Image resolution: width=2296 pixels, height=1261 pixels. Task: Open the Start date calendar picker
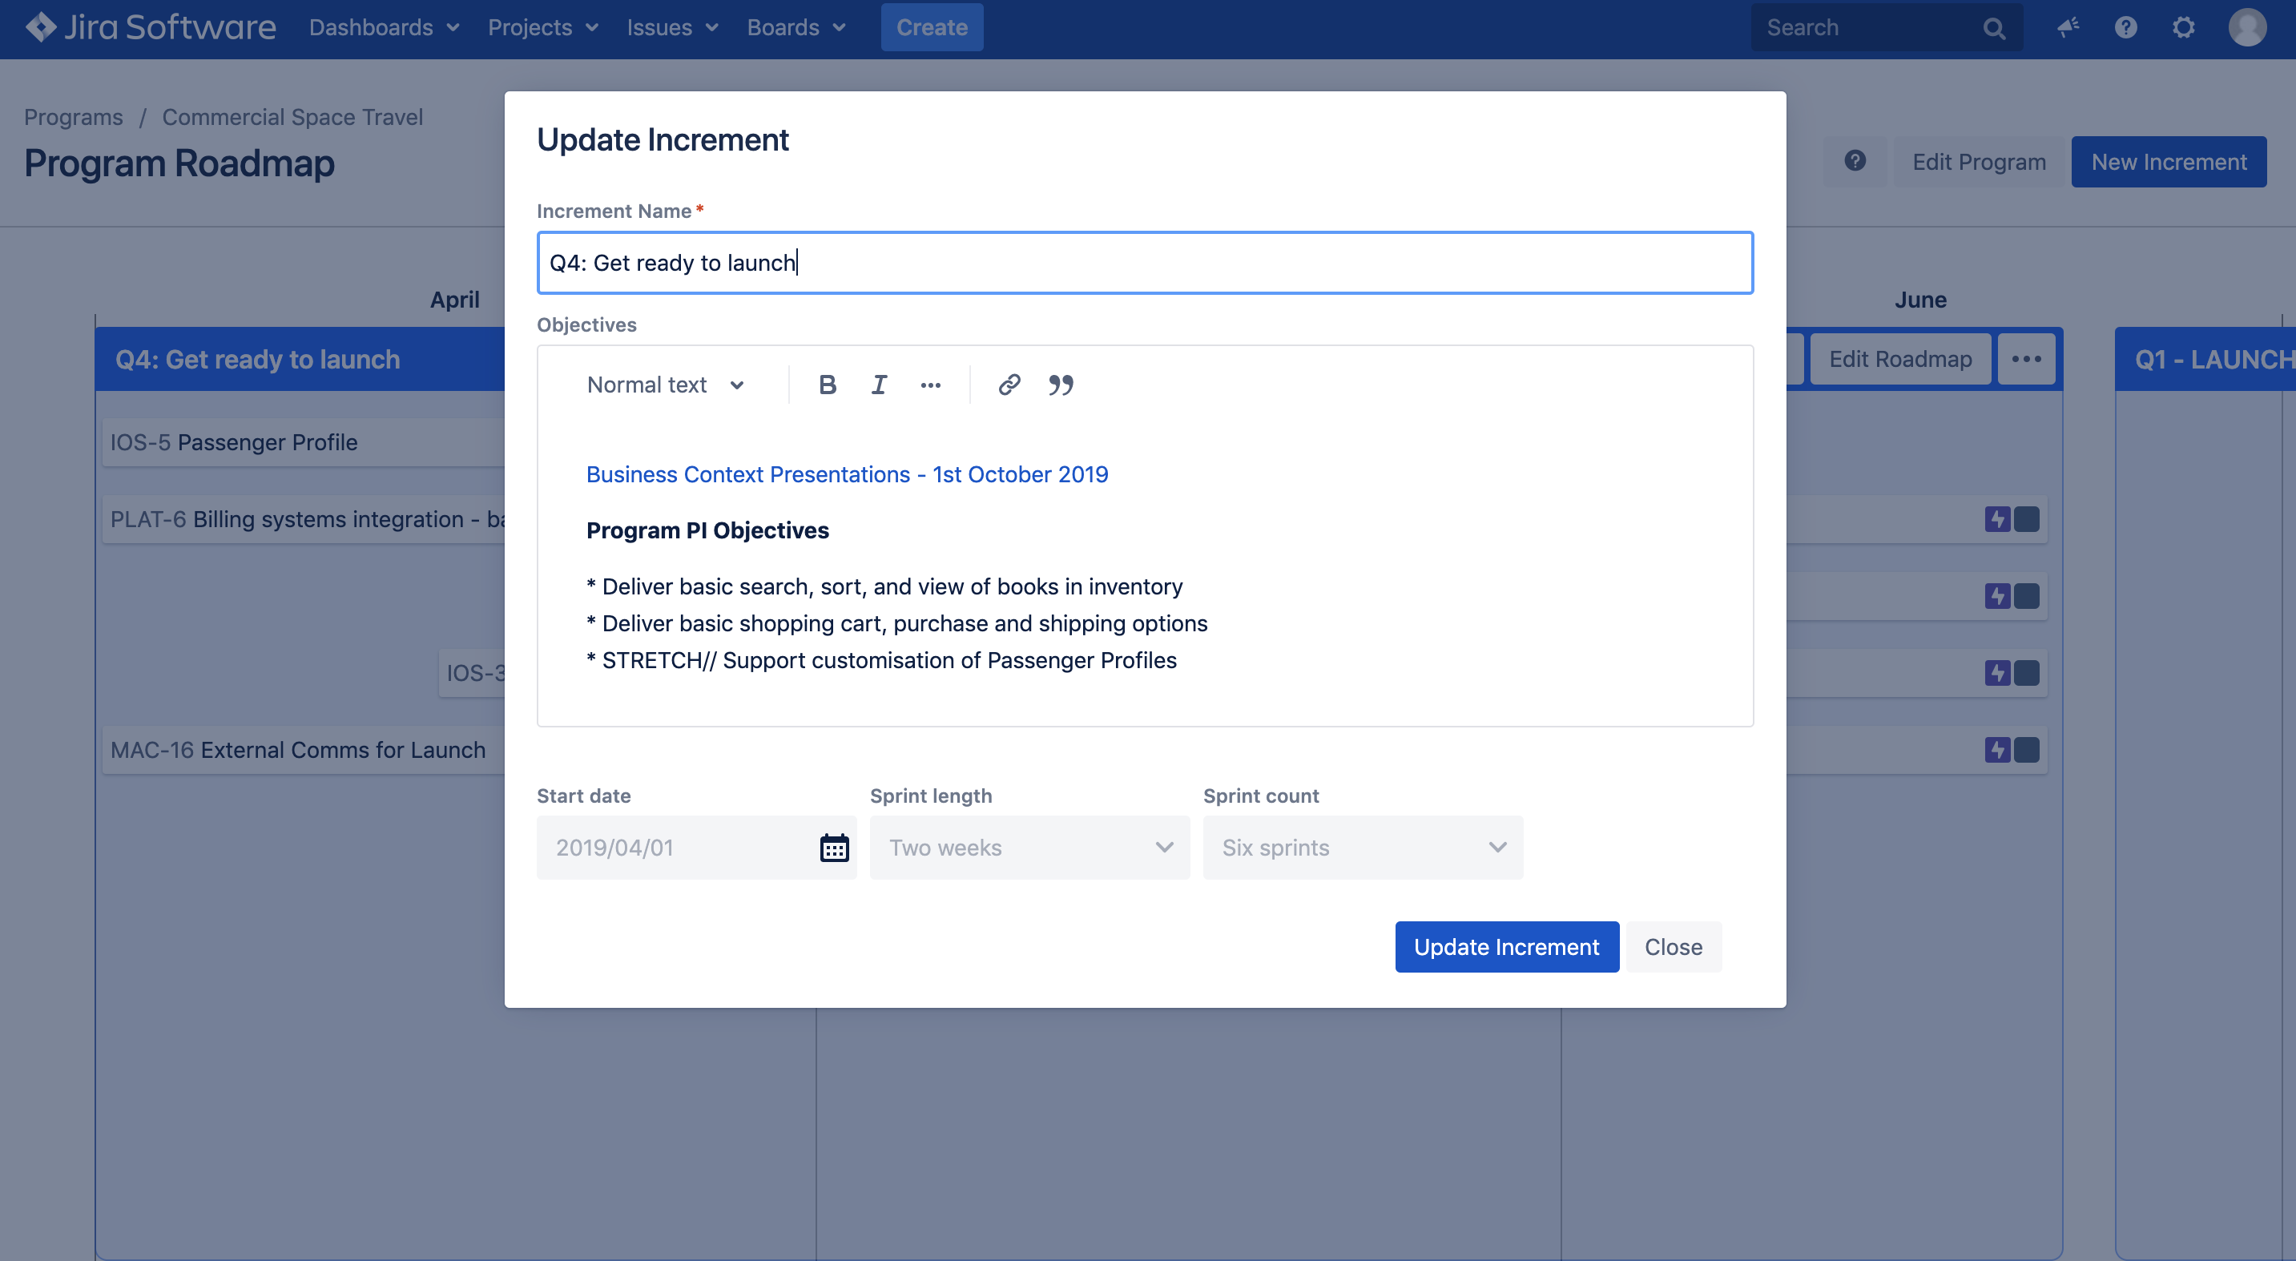click(x=834, y=848)
